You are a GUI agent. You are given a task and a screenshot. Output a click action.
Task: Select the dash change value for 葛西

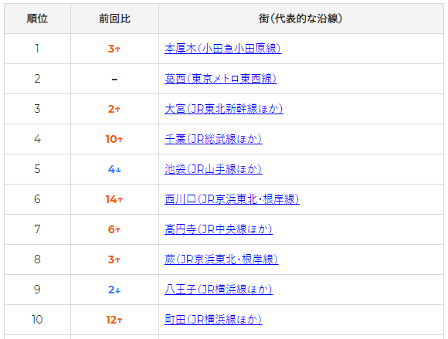point(114,80)
